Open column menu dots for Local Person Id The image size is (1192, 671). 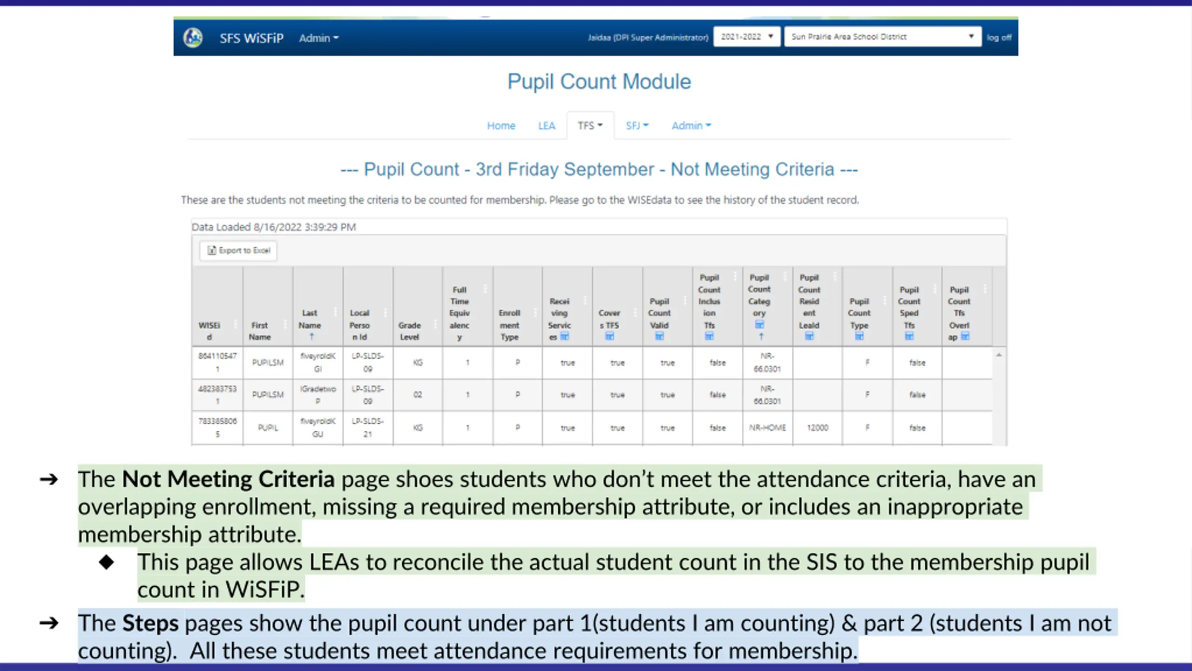[x=385, y=312]
